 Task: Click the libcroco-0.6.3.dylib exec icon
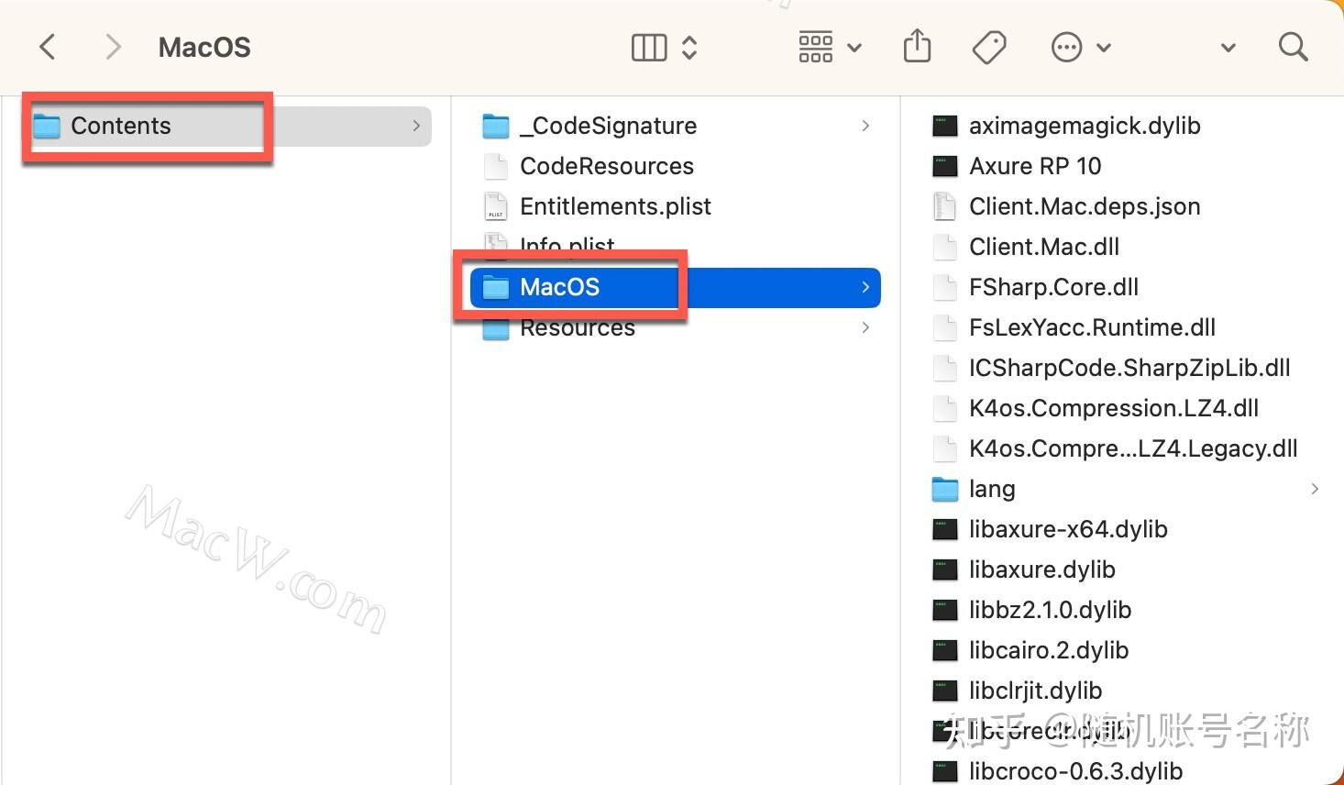(945, 771)
